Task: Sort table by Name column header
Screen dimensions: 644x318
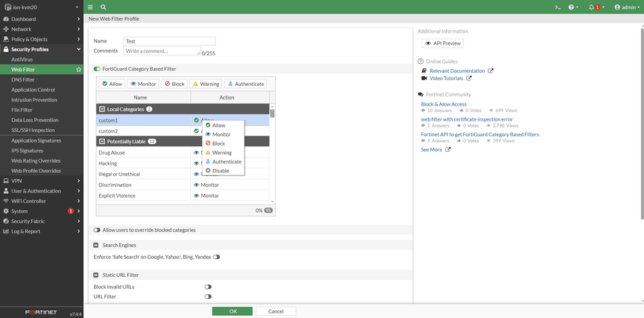Action: [x=144, y=97]
